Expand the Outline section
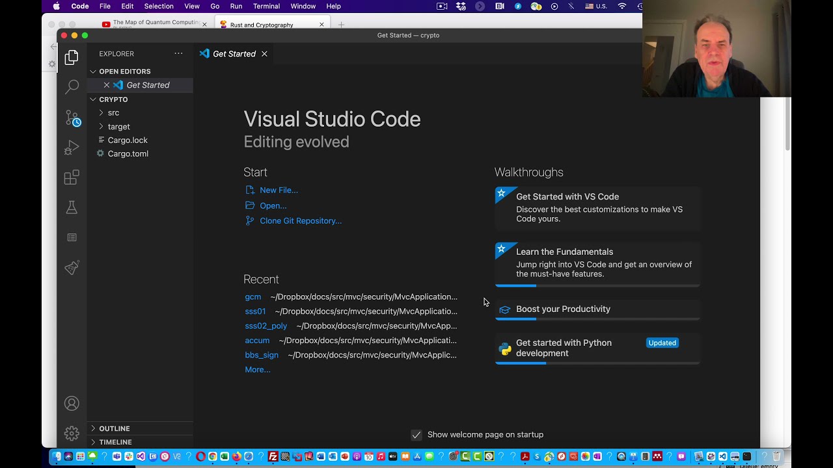This screenshot has width=833, height=468. point(114,428)
